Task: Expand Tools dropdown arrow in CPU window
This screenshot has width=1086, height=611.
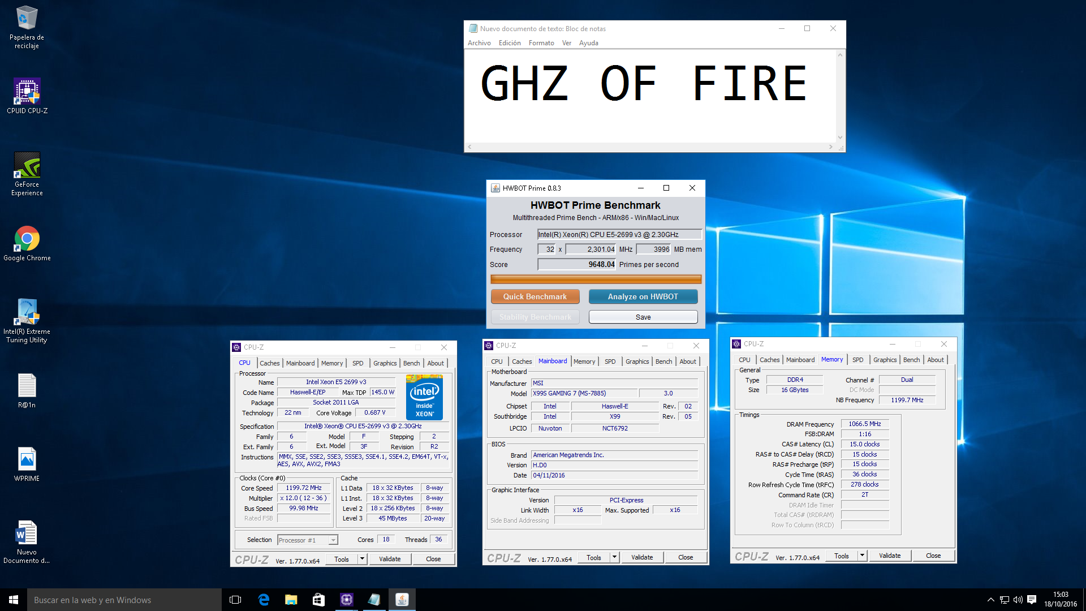Action: (362, 559)
